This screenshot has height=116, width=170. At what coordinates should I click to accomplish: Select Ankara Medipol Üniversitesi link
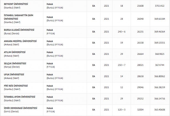(20, 41)
